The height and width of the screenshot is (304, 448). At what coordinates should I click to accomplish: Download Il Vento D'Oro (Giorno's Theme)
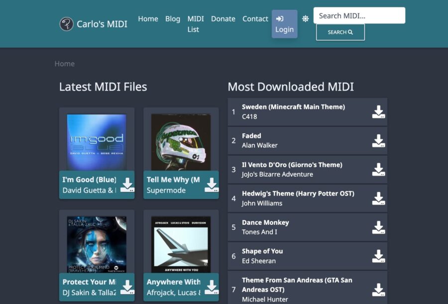point(378,169)
